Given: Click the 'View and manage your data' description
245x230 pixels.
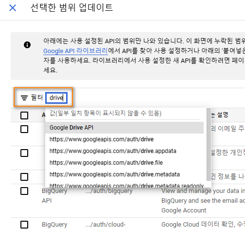Looking at the screenshot, I should tap(203, 201).
